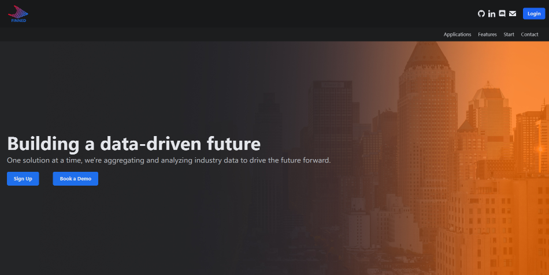Click the Discord chat icon
This screenshot has width=549, height=275.
tap(502, 14)
